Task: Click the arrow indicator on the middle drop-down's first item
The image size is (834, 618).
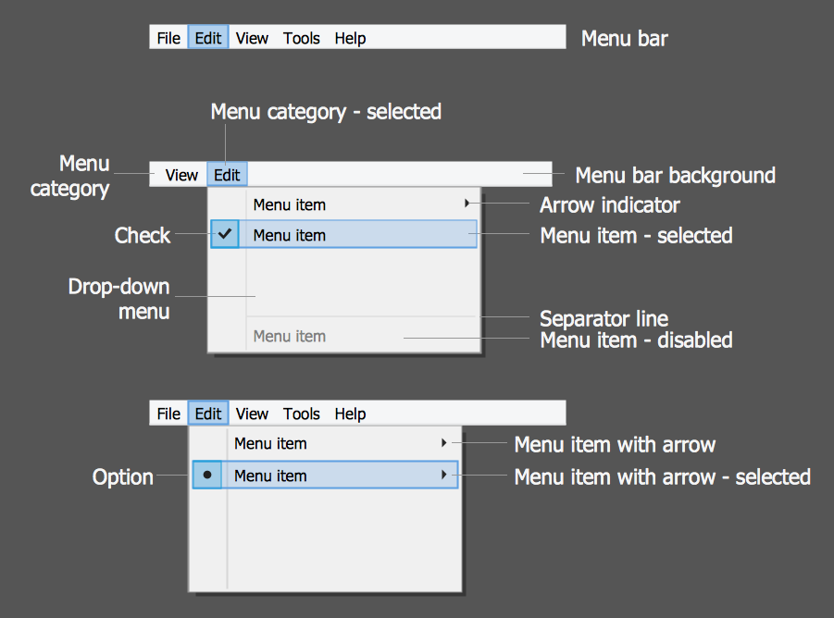Action: (x=467, y=204)
